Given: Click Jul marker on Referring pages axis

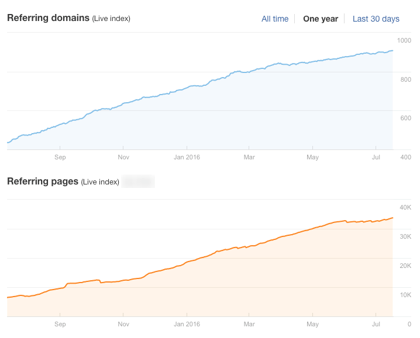Looking at the screenshot, I should click(376, 324).
